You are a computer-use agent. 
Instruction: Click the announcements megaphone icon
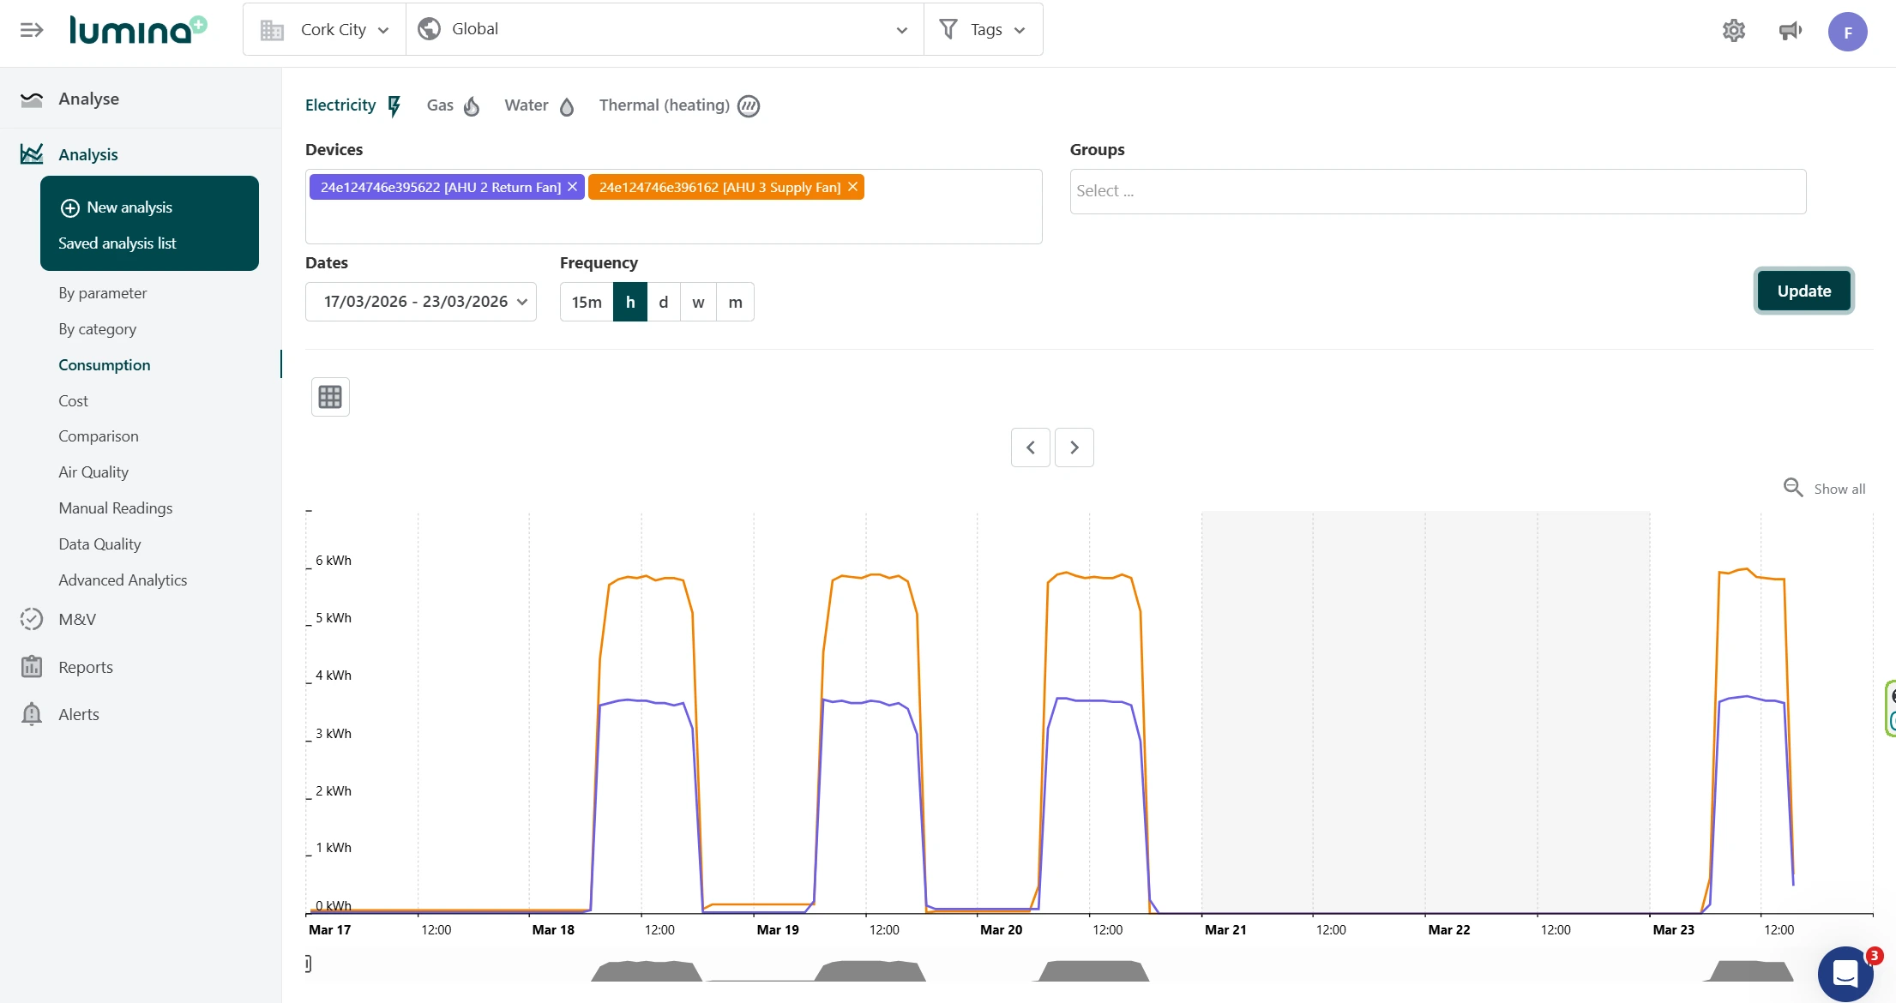[x=1790, y=31]
